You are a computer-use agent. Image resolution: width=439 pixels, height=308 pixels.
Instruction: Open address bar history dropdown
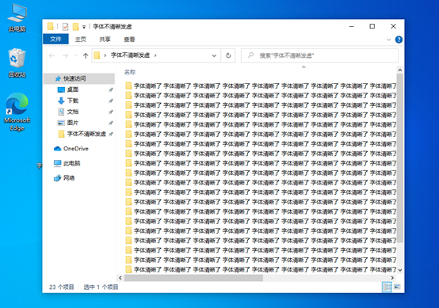(214, 55)
